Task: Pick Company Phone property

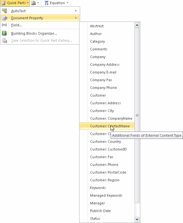Action: [x=107, y=88]
